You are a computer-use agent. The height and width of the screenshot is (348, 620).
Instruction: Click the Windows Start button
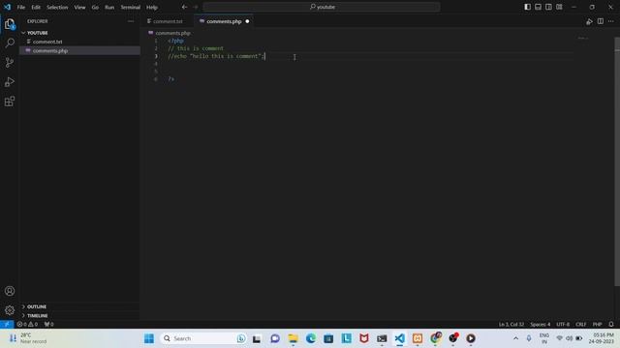pyautogui.click(x=149, y=338)
